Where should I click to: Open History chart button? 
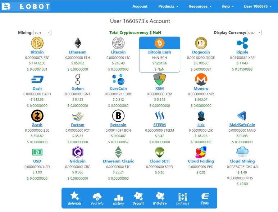(118, 199)
